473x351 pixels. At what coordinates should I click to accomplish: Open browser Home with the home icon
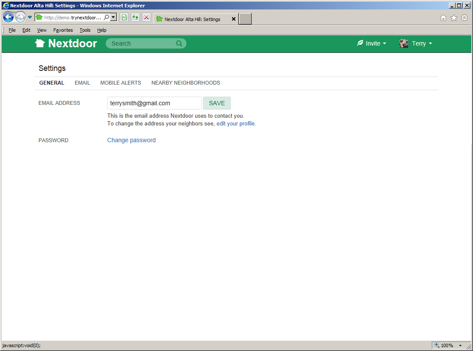tap(443, 18)
